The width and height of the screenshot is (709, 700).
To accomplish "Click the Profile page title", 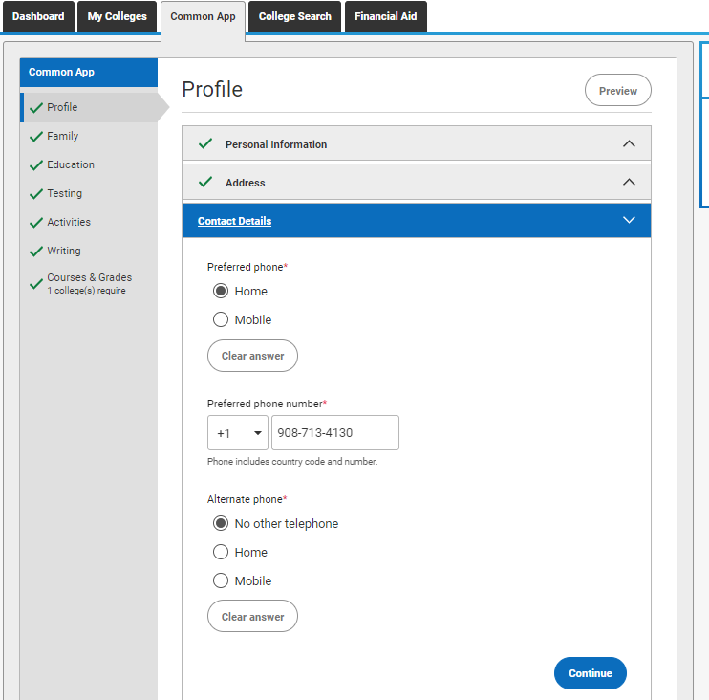I will pyautogui.click(x=212, y=89).
